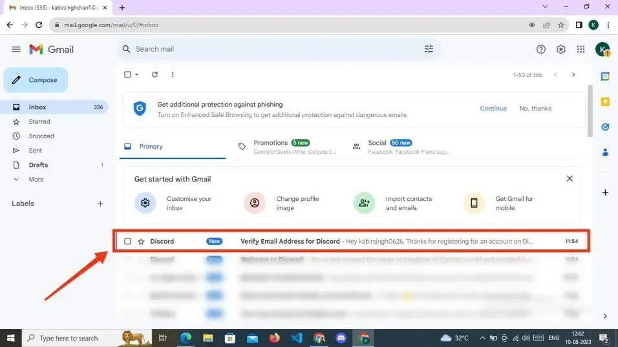Select the Discord Verify Email checkbox
The image size is (618, 347).
(x=127, y=241)
